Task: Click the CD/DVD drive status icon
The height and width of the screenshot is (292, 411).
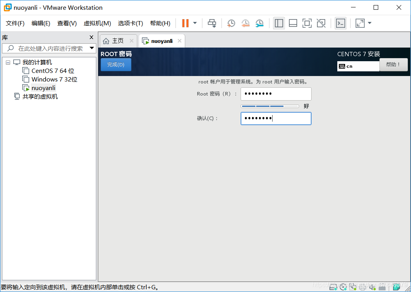Action: tap(343, 288)
